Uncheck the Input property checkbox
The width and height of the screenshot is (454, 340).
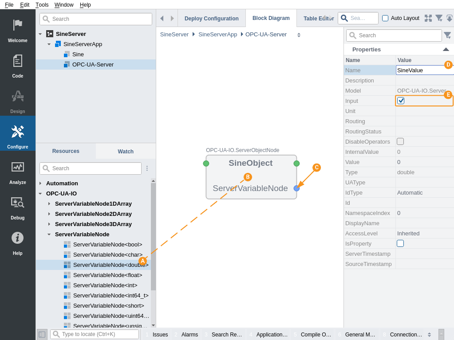[x=401, y=101]
